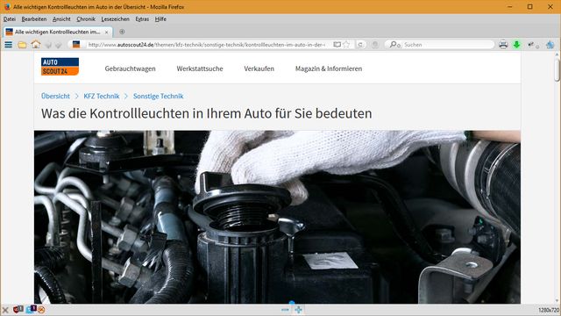Click the address bar URL field
The width and height of the screenshot is (561, 316).
pos(207,45)
